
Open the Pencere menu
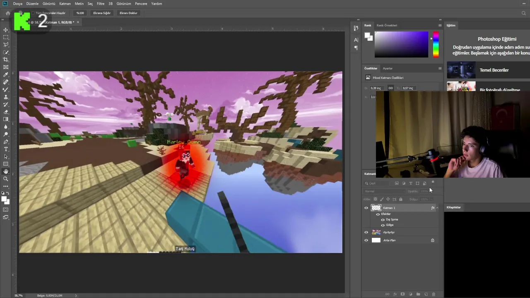pos(141,4)
